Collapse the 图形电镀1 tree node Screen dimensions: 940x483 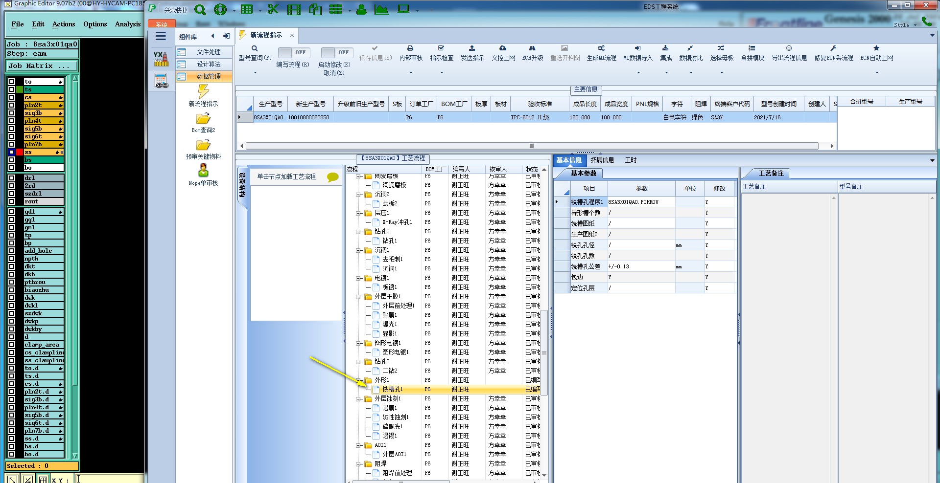pos(359,343)
